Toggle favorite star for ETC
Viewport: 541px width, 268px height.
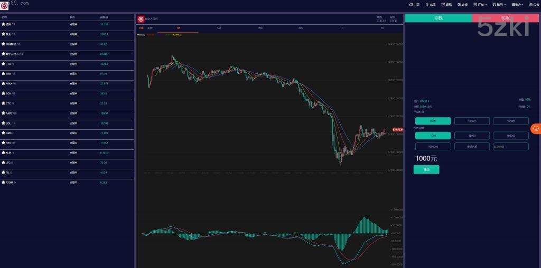pyautogui.click(x=3, y=103)
